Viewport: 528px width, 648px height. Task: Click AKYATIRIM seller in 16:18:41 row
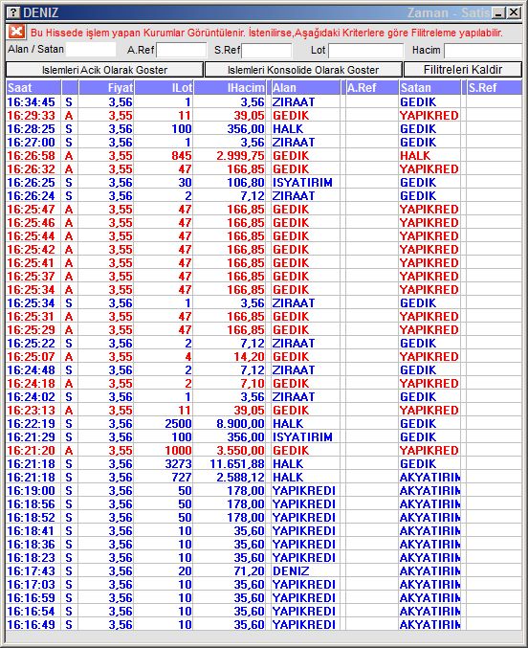429,530
